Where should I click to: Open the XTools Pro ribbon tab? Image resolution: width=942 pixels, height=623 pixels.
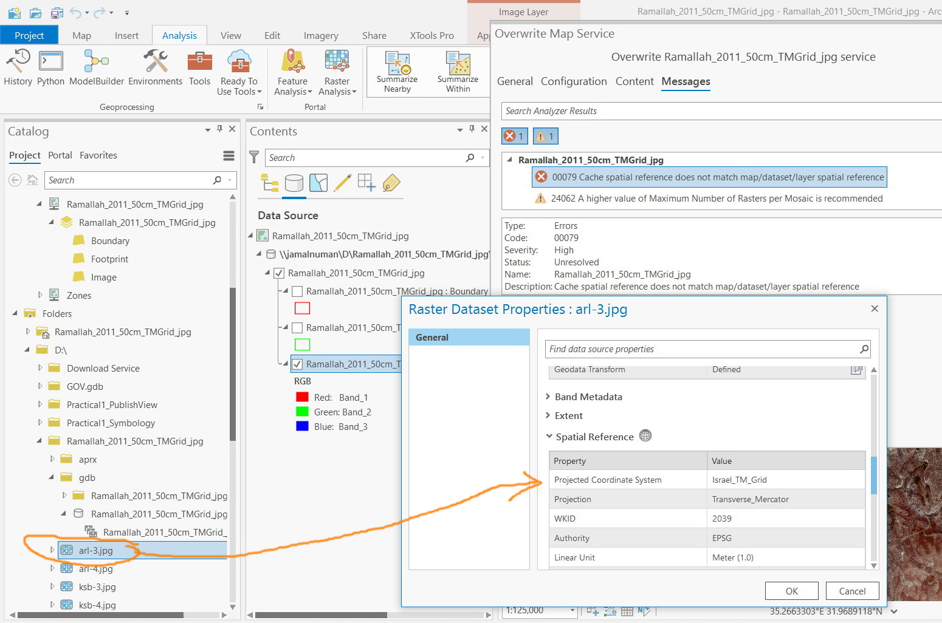tap(431, 35)
